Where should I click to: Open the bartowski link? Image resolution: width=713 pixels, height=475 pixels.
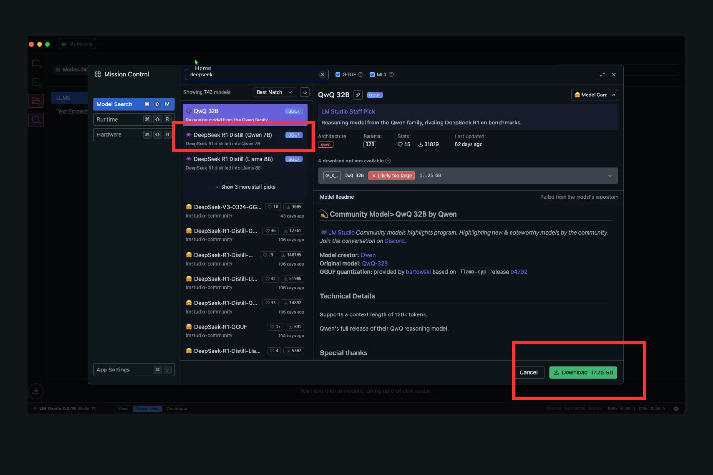(x=418, y=272)
